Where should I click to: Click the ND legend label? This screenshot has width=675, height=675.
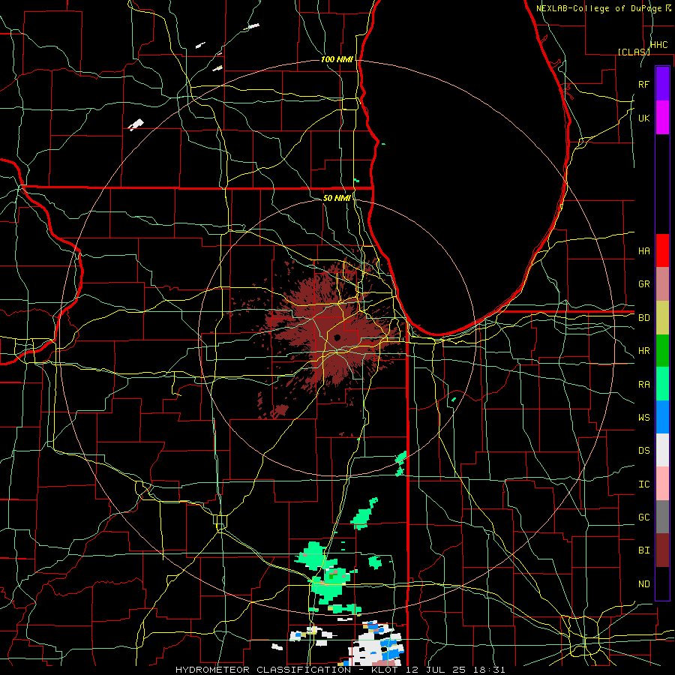pyautogui.click(x=643, y=584)
